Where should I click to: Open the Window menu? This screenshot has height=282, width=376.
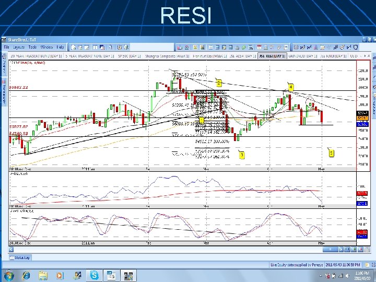pyautogui.click(x=46, y=47)
